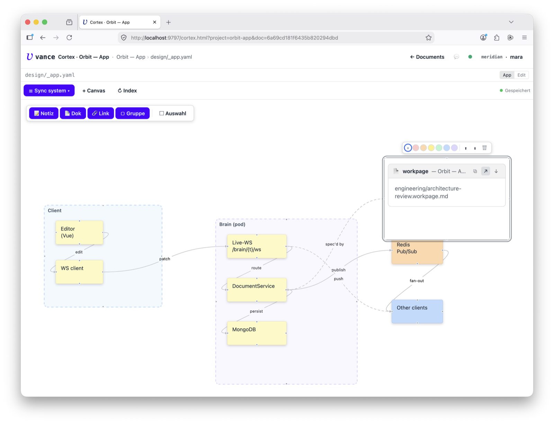This screenshot has width=554, height=424.
Task: Click the patch edge label
Action: pyautogui.click(x=165, y=259)
